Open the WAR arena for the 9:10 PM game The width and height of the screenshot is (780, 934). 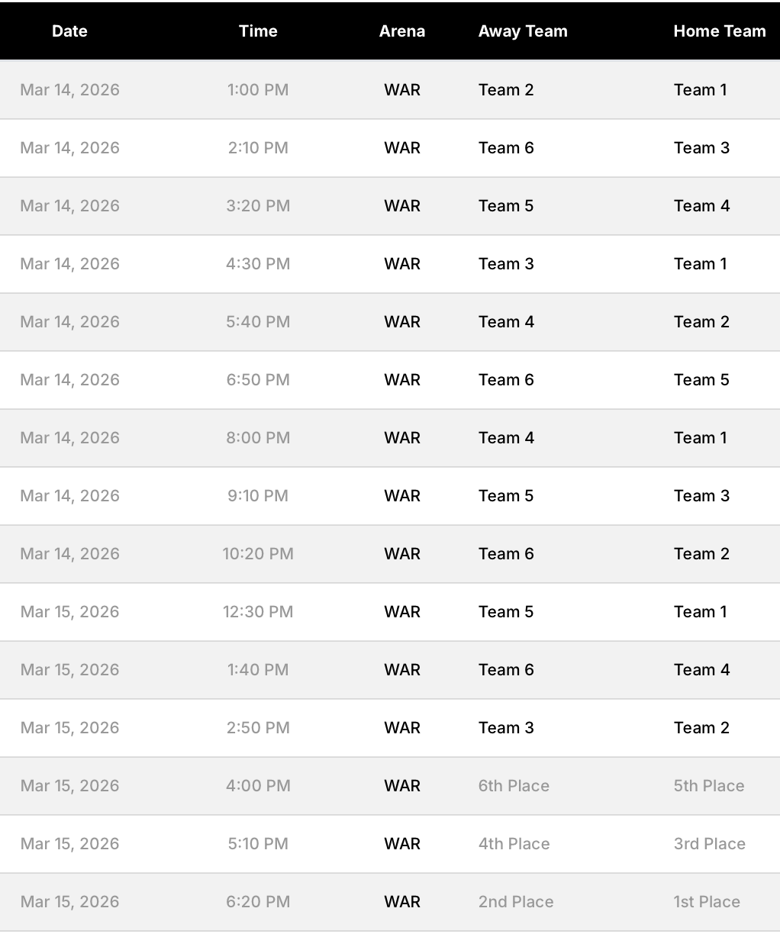pyautogui.click(x=402, y=496)
